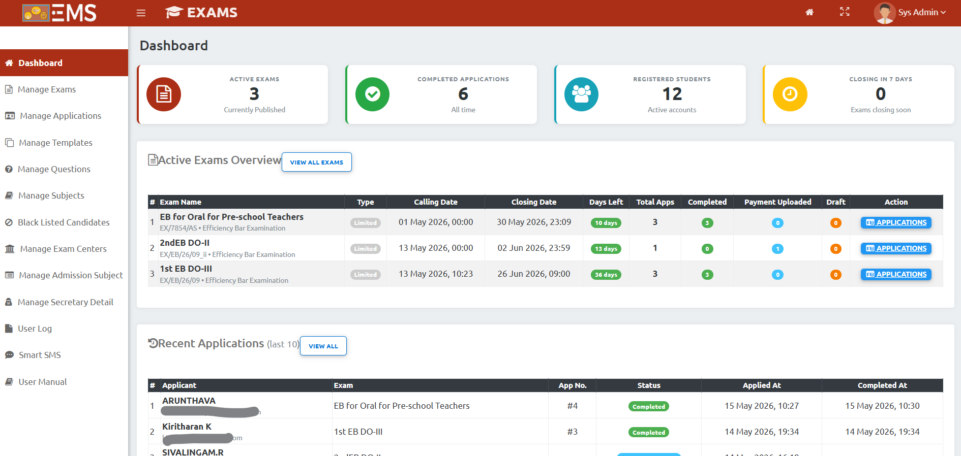Click the 10 days left badge
Viewport: 961px width, 456px height.
[x=606, y=223]
